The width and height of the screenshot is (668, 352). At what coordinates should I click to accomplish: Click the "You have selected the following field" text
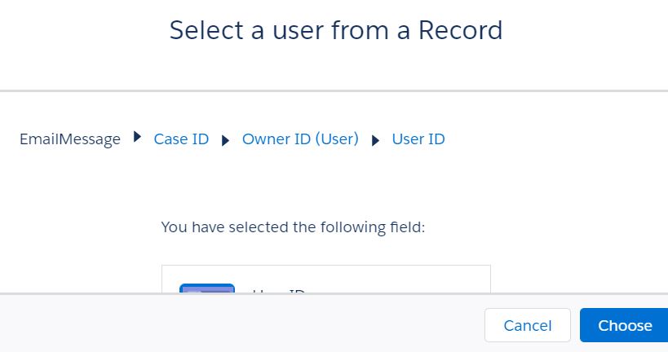pos(293,227)
